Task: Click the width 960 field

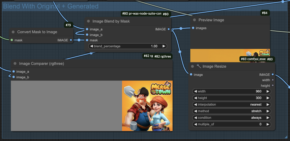Action: click(x=231, y=91)
